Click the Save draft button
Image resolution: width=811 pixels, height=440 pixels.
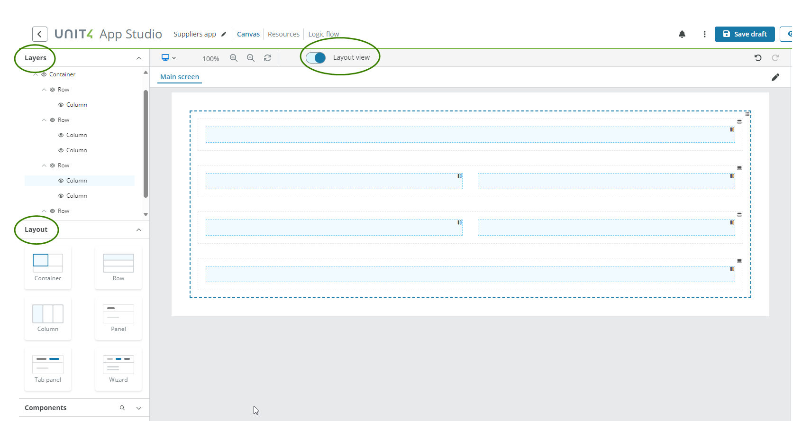tap(744, 34)
